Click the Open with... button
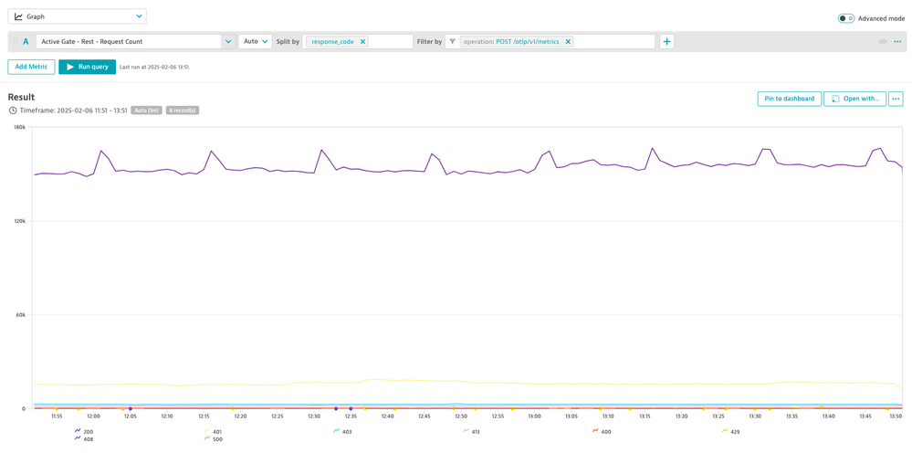The image size is (912, 453). coord(854,99)
